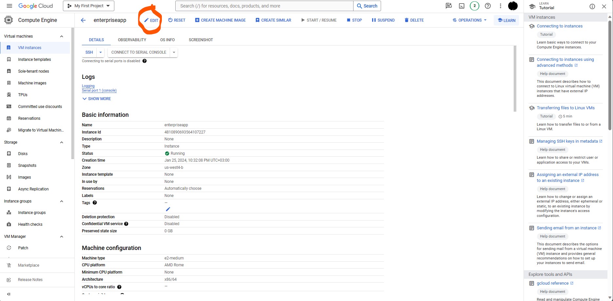Click the user account avatar
Viewport: 613px width, 301px height.
click(x=513, y=6)
